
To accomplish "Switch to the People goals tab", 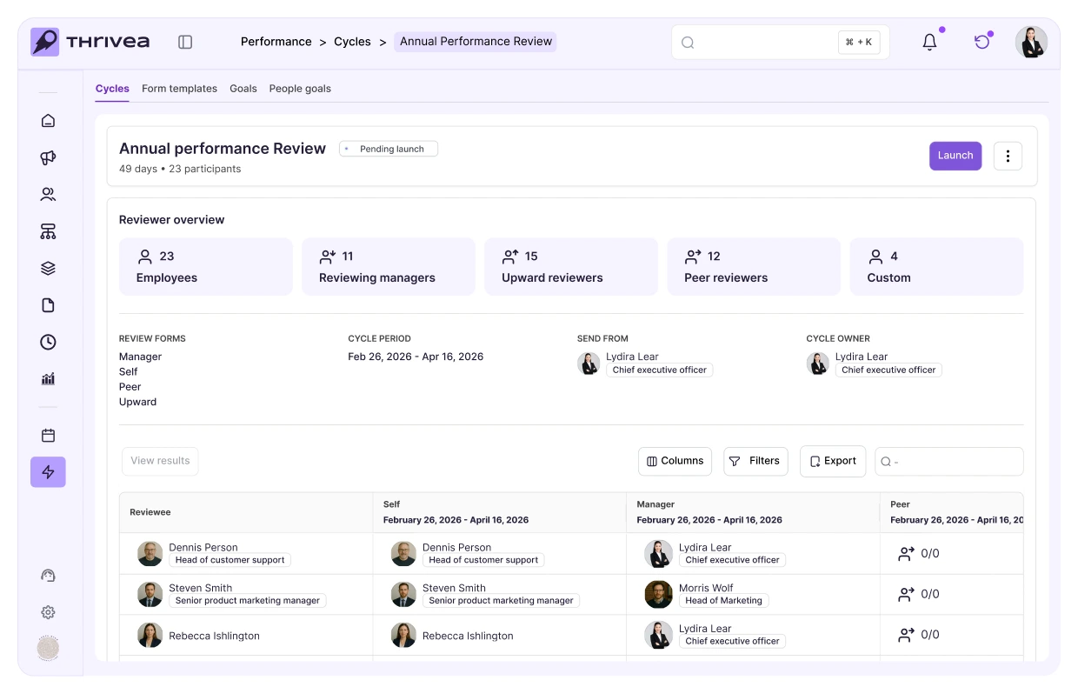I will click(x=300, y=89).
